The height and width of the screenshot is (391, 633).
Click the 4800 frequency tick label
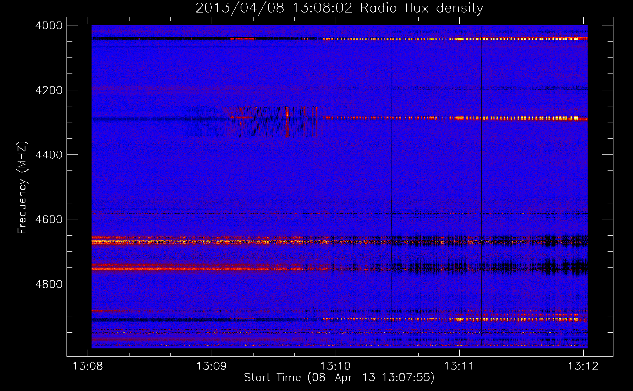(x=49, y=284)
